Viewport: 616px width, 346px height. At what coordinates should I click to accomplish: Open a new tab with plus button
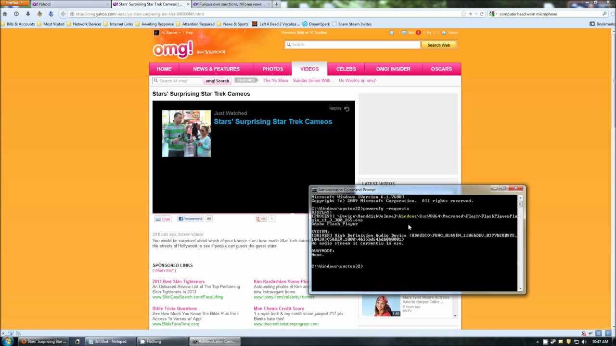(x=276, y=4)
